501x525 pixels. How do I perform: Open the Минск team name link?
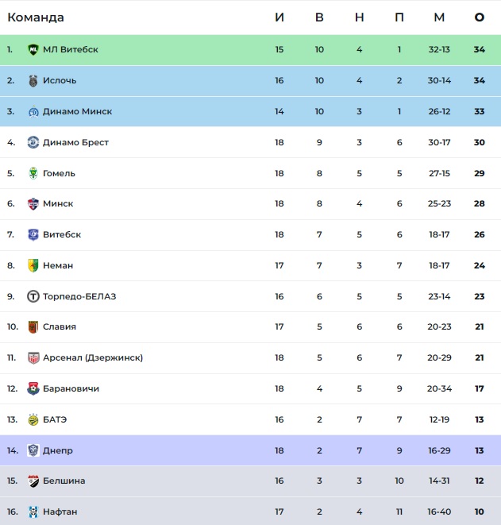tap(58, 203)
